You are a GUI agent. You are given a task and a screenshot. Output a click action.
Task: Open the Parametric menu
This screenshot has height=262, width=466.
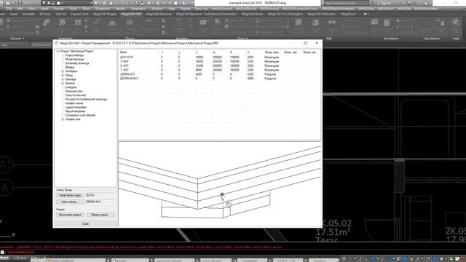[138, 9]
